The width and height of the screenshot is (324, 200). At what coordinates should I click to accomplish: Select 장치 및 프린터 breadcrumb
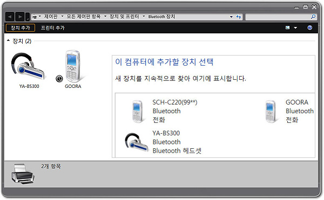click(x=124, y=17)
